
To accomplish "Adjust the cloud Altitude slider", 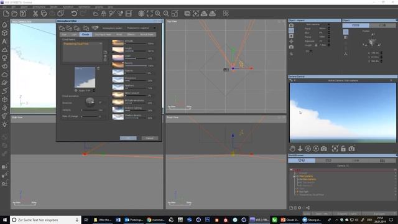I will pos(136,44).
